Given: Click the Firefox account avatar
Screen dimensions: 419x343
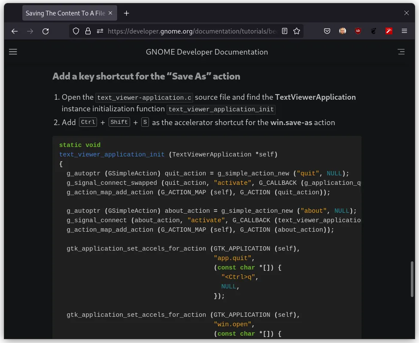Looking at the screenshot, I should pyautogui.click(x=343, y=31).
